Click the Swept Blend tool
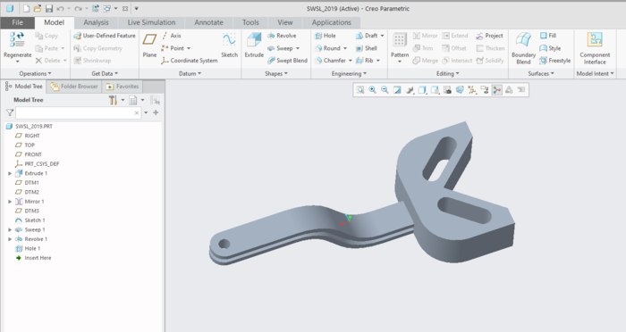Image resolution: width=626 pixels, height=332 pixels. coord(287,61)
